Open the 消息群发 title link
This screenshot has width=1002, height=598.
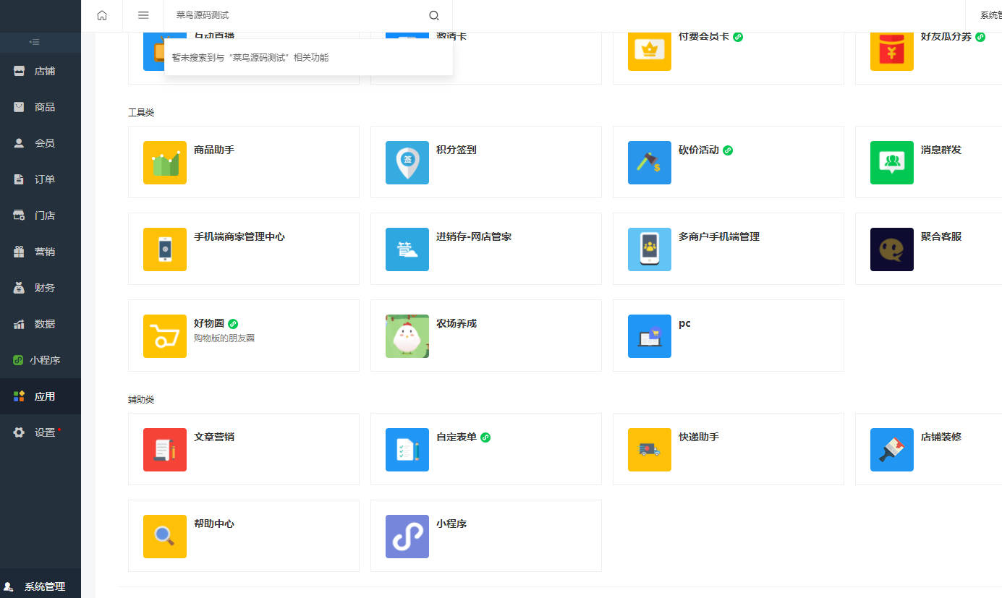(x=941, y=150)
